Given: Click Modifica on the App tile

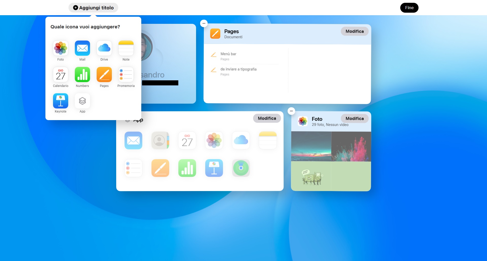Looking at the screenshot, I should 267,118.
